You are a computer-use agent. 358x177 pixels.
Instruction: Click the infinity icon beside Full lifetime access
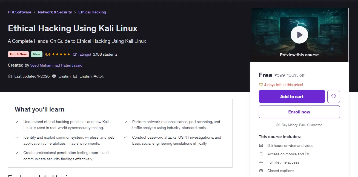[261, 162]
